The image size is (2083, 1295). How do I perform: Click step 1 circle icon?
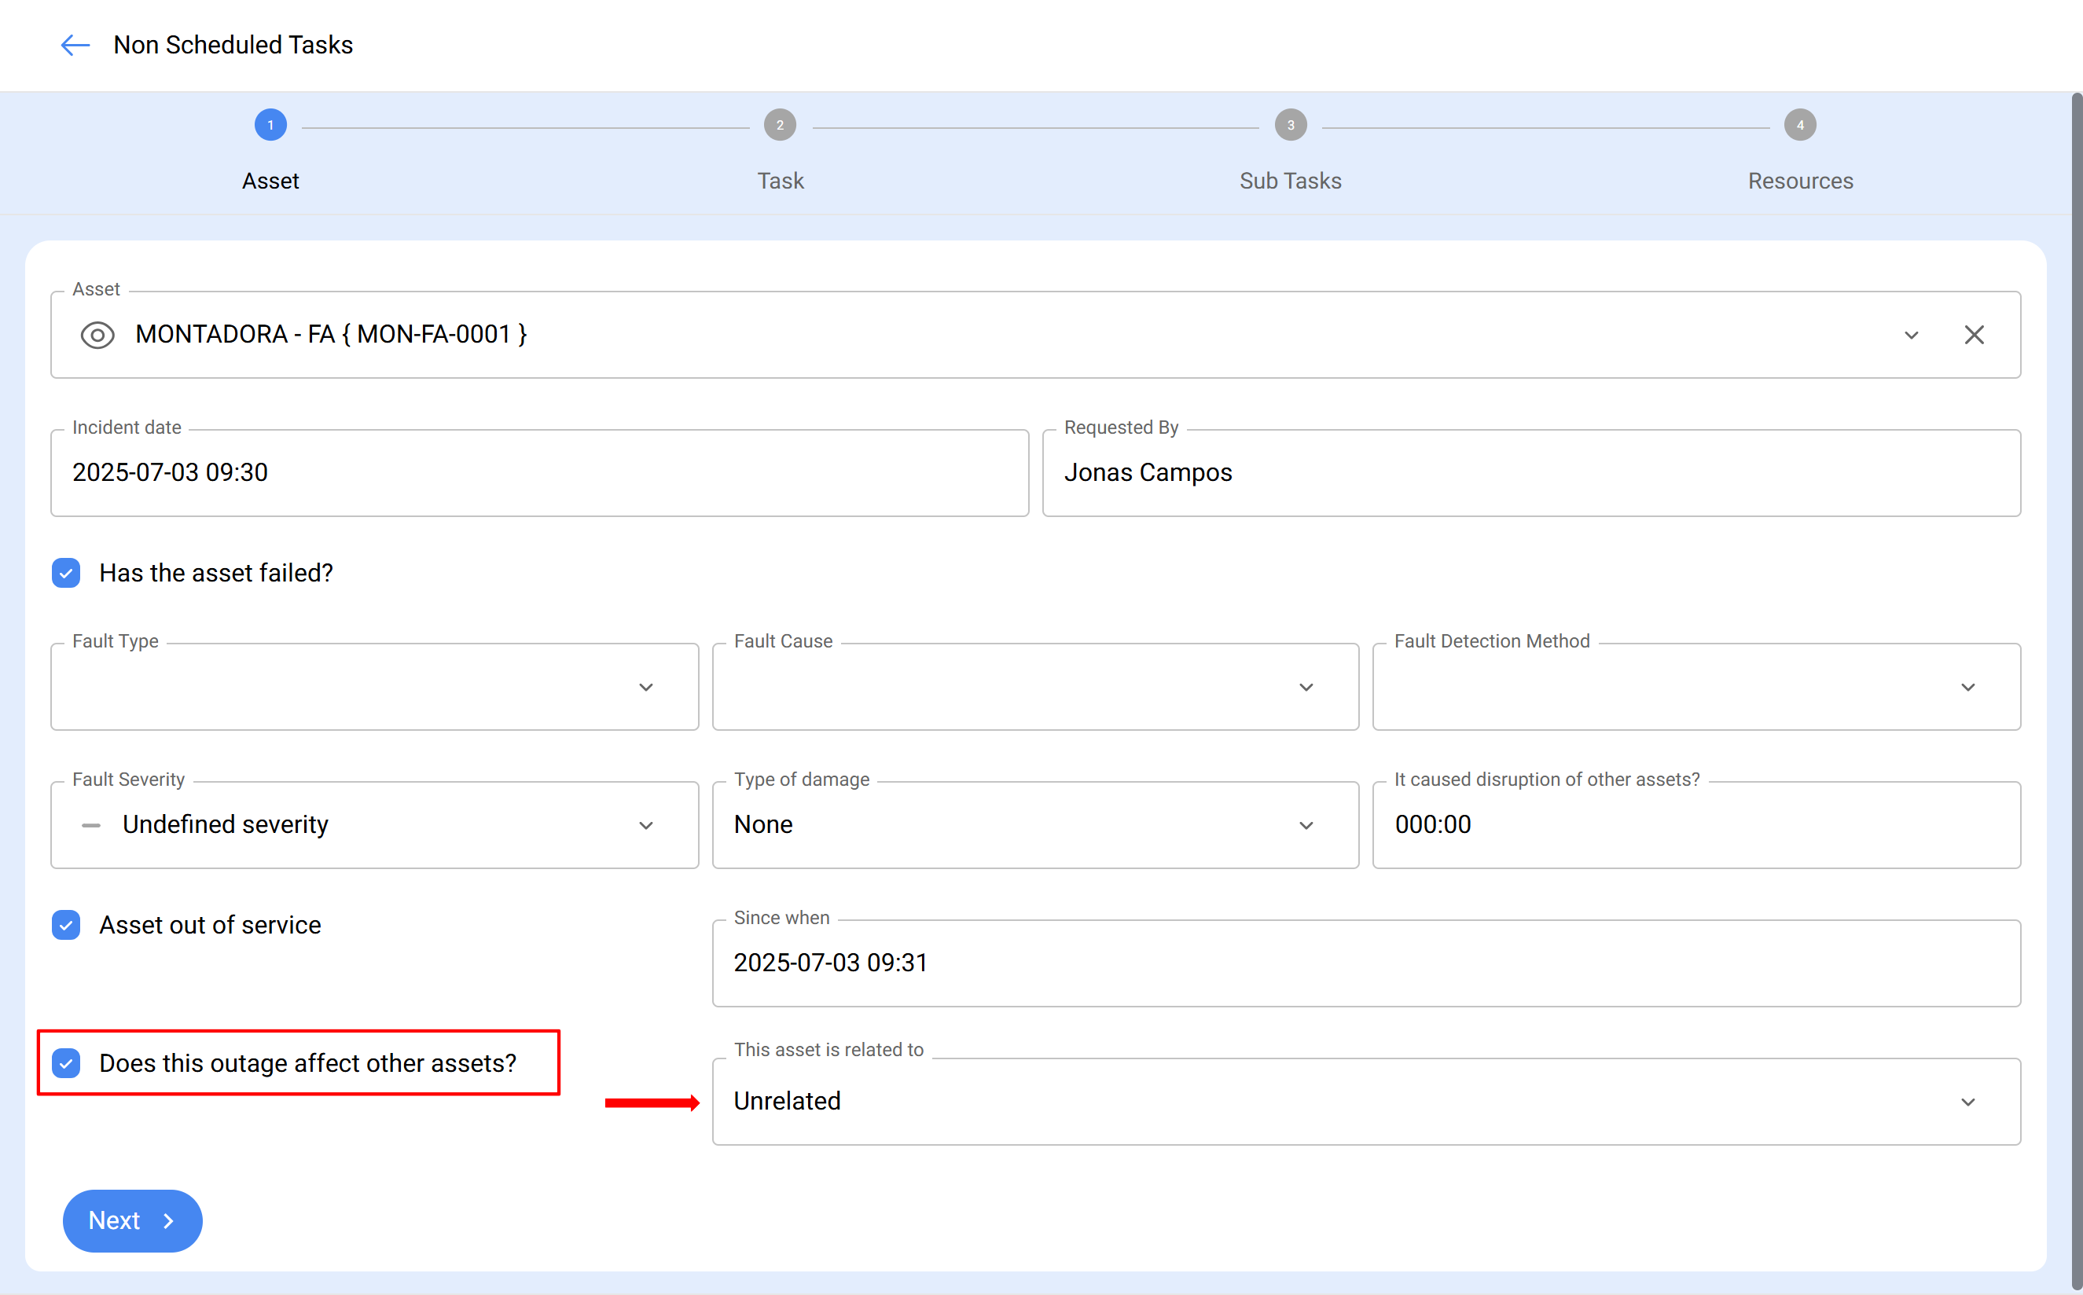coord(270,125)
